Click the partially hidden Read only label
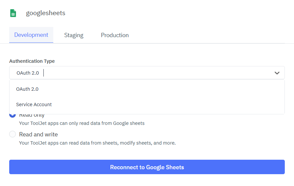This screenshot has height=186, width=294. pos(32,116)
